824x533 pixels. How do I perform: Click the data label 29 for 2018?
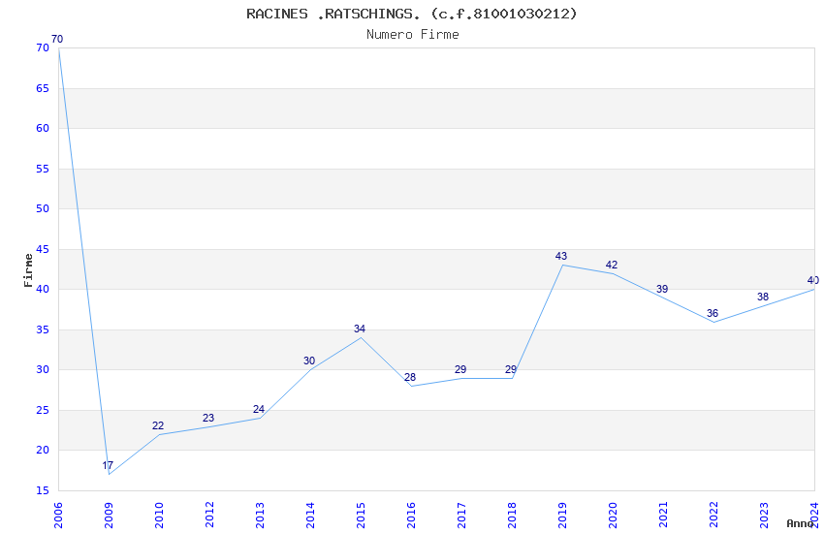[x=511, y=369]
